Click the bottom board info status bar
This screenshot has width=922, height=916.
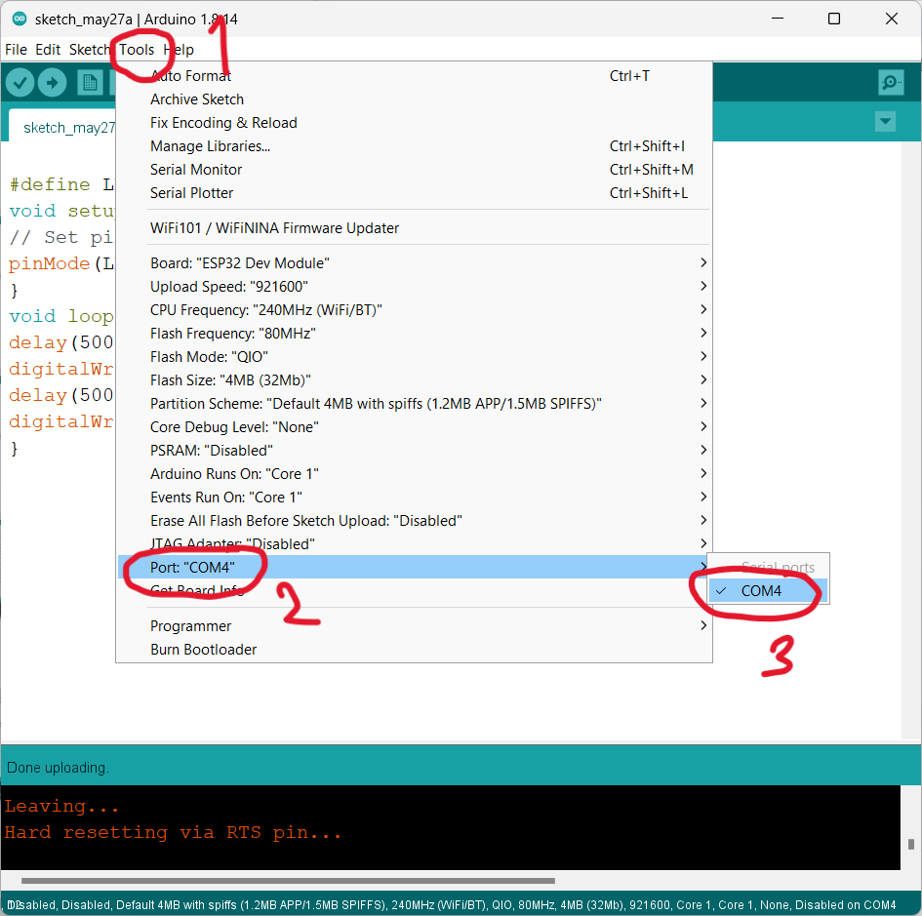coord(452,905)
